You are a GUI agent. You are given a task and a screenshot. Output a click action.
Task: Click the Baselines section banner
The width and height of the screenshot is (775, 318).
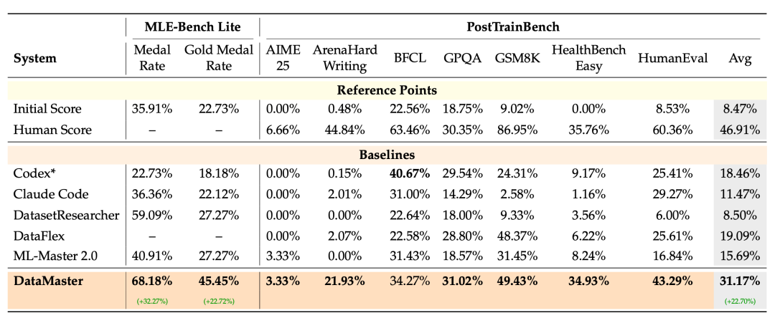(387, 155)
